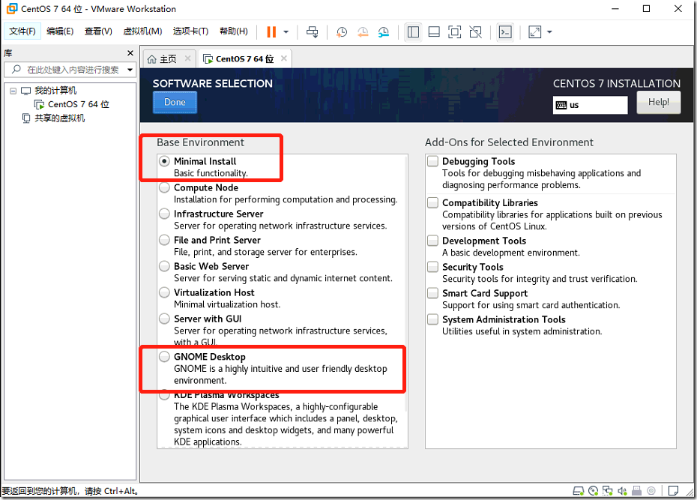This screenshot has width=697, height=500.
Task: Enable the Security Tools checkbox
Action: [432, 267]
